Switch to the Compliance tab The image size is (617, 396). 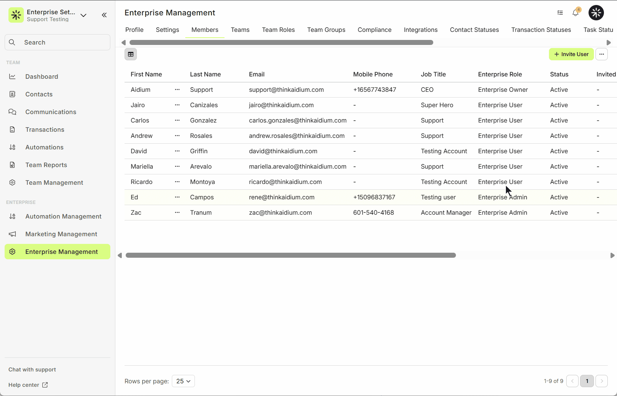pyautogui.click(x=374, y=30)
